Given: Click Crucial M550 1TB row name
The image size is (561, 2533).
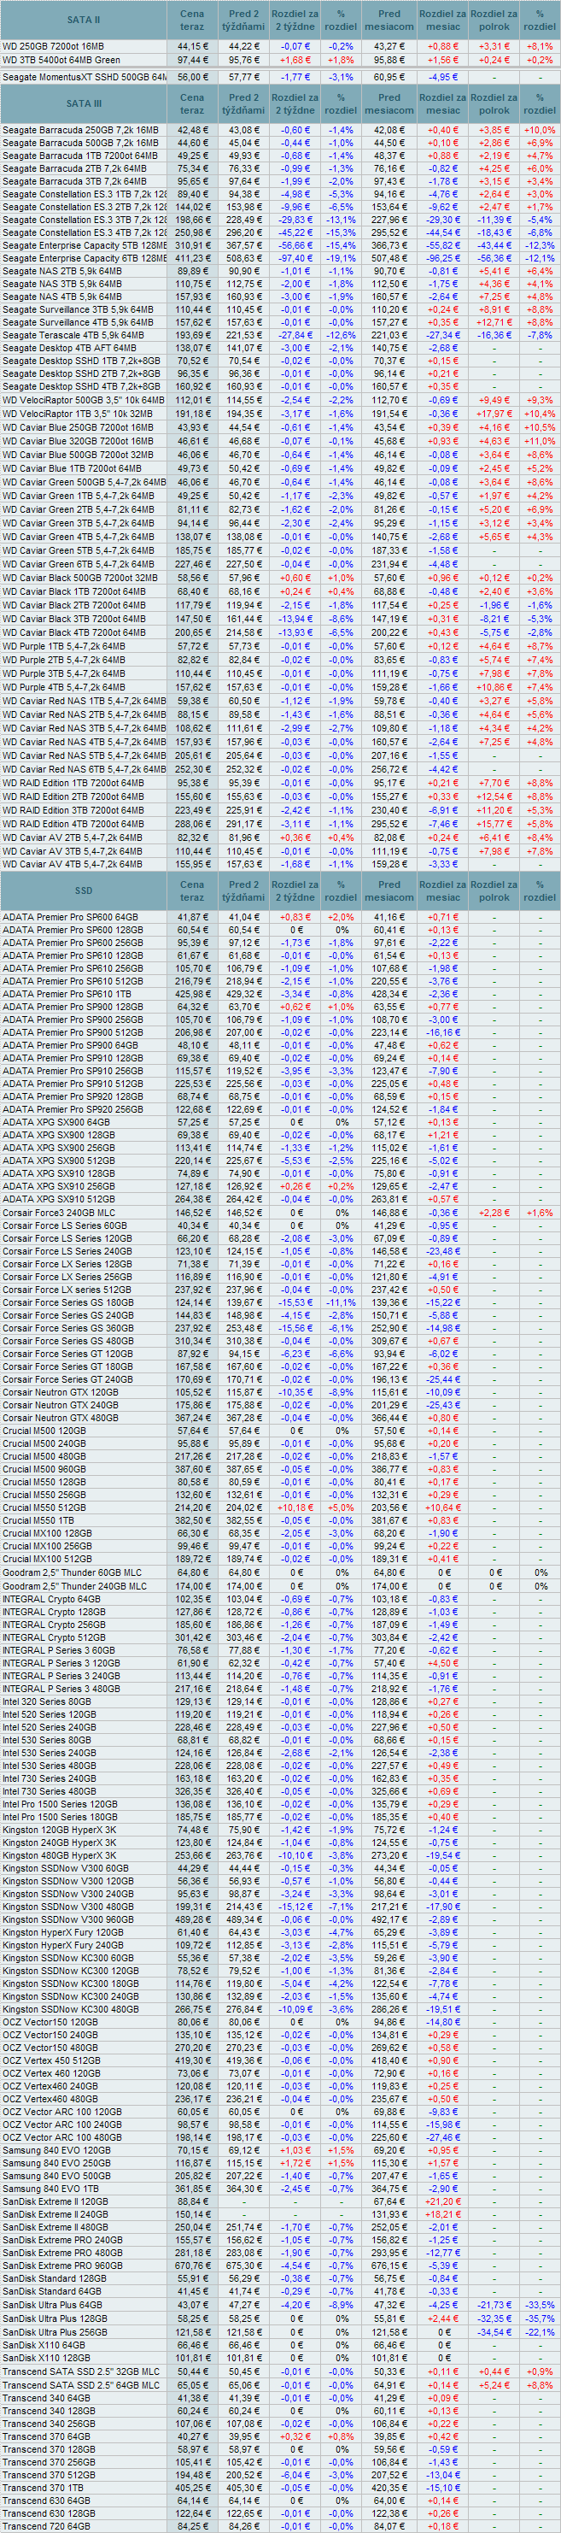Looking at the screenshot, I should (38, 1519).
